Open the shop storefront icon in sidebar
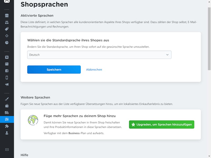 (x=7, y=16)
